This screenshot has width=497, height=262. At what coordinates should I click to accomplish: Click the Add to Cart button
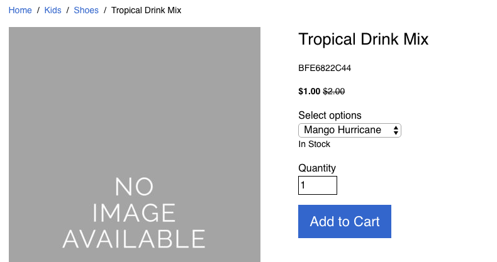[x=345, y=222]
